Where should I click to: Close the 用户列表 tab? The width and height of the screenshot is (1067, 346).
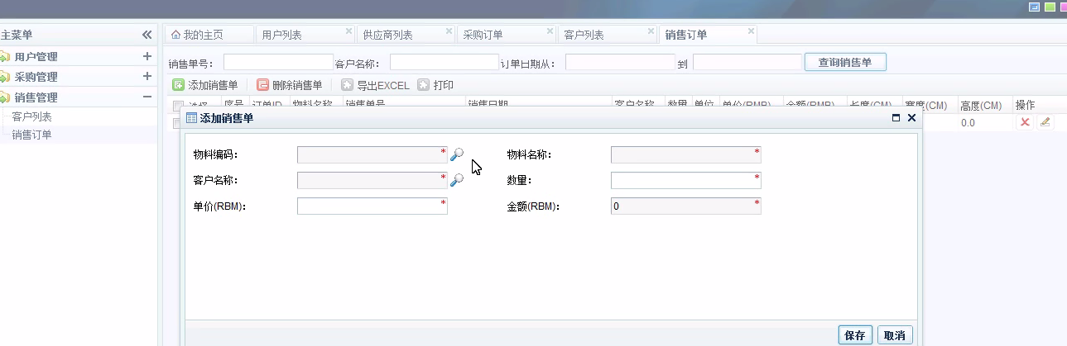click(x=348, y=31)
